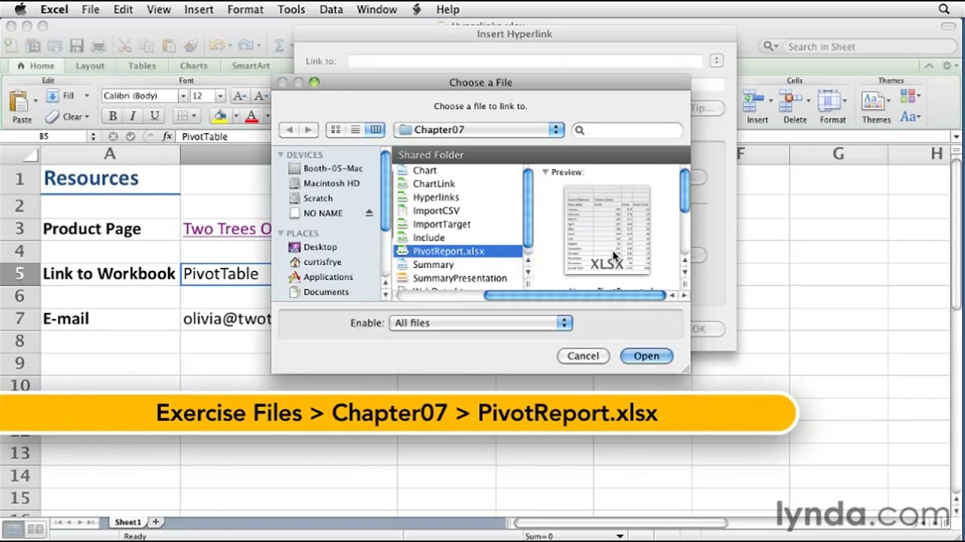Open the theme colors squares dropdown
This screenshot has width=965, height=542.
point(910,96)
